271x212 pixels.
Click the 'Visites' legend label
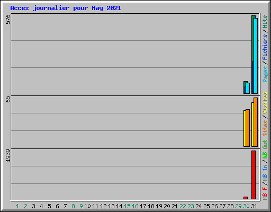tap(265, 103)
